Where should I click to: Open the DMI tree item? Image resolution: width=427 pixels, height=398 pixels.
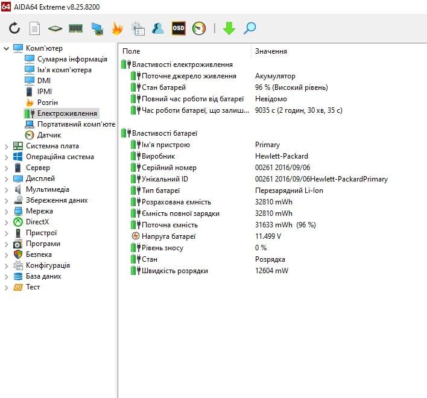point(44,81)
